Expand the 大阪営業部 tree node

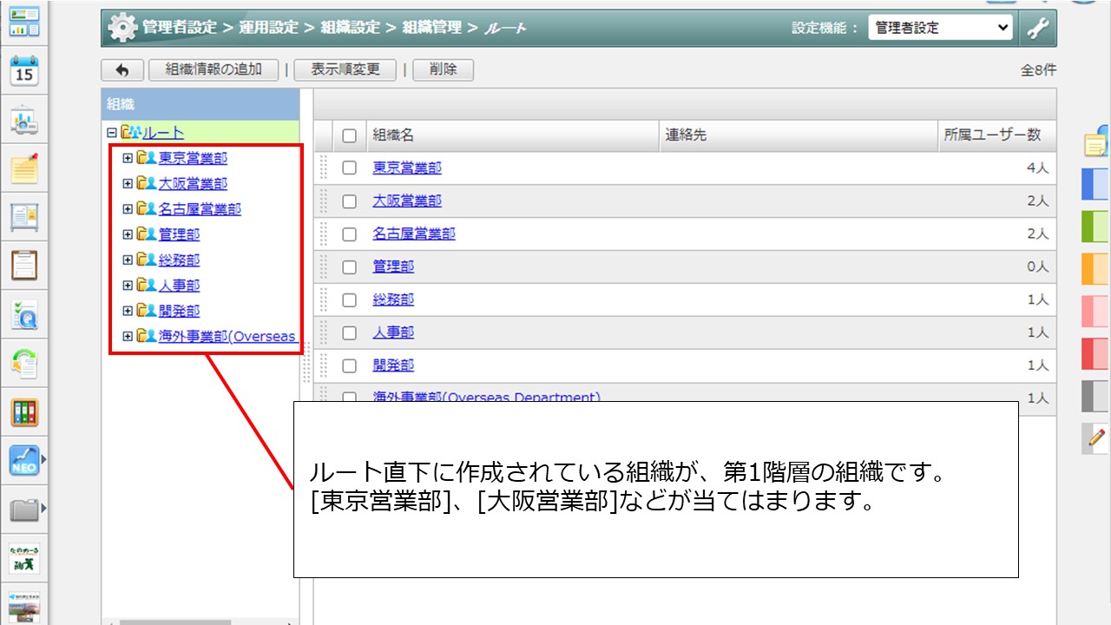pos(128,184)
